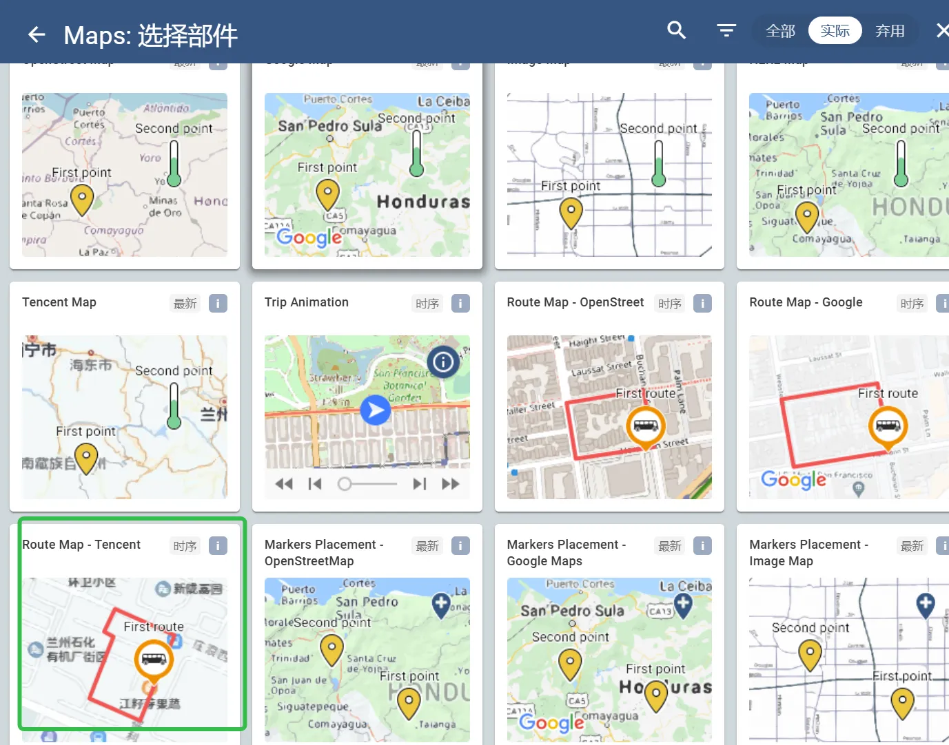Select the 弃用 filter tab
949x745 pixels.
pos(890,31)
